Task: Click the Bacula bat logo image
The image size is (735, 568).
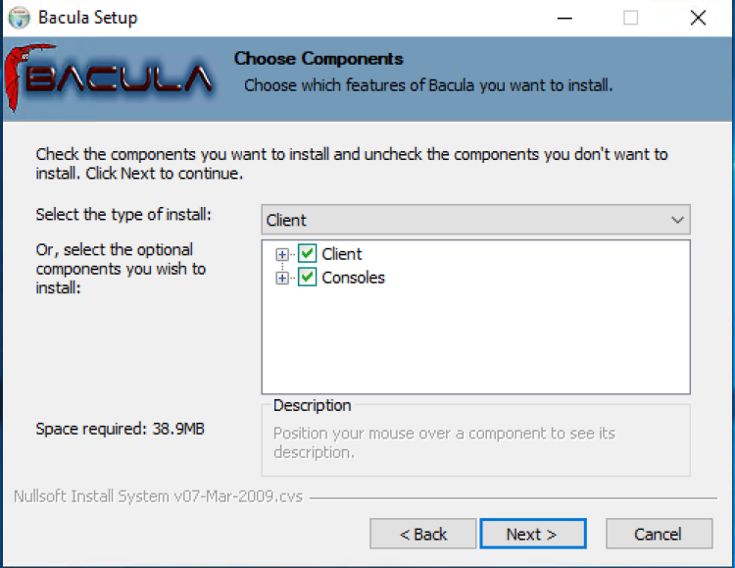Action: [109, 77]
